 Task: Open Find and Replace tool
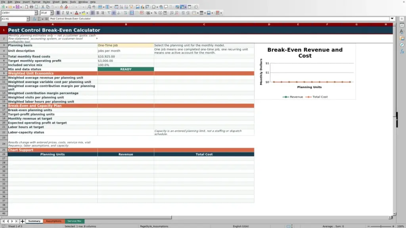click(x=89, y=7)
